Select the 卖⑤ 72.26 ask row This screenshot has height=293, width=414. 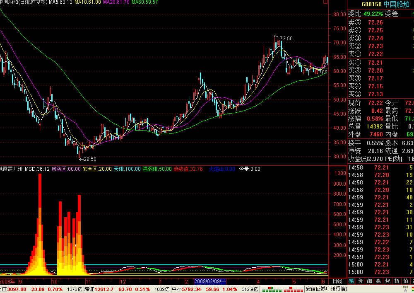(x=381, y=22)
